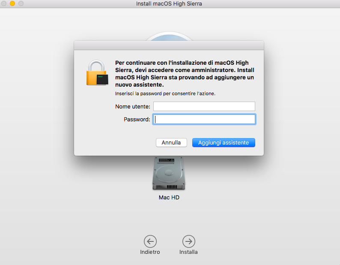Click the Installa text label
Screen dimensions: 340x265
pos(188,252)
